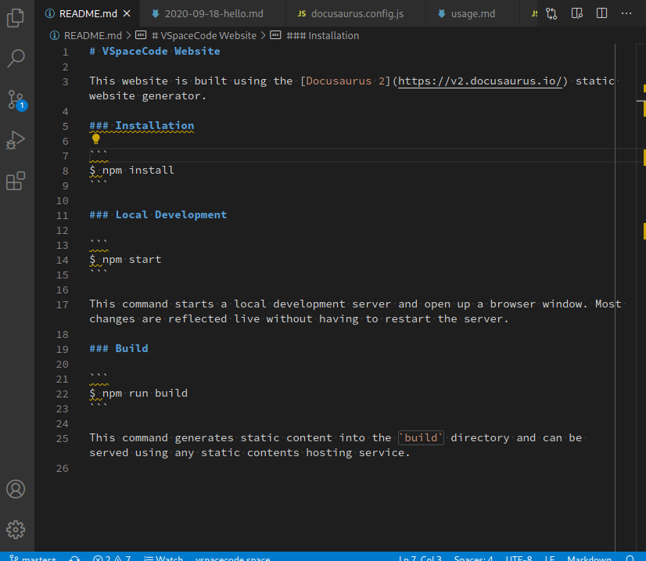The image size is (646, 561).
Task: Click the master branch status bar item
Action: point(33,558)
